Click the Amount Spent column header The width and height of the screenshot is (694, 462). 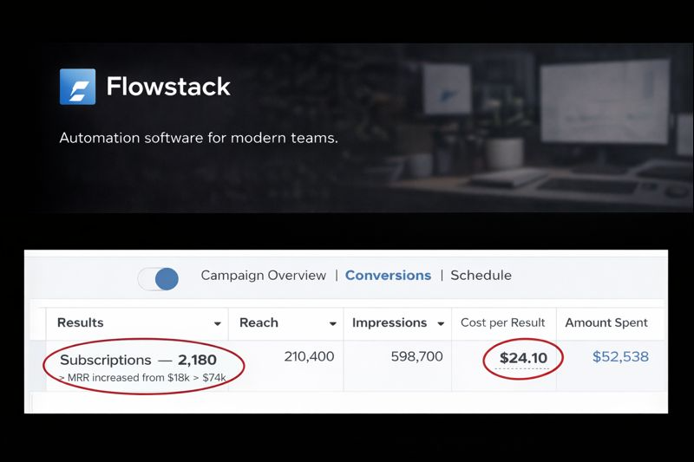(x=606, y=322)
